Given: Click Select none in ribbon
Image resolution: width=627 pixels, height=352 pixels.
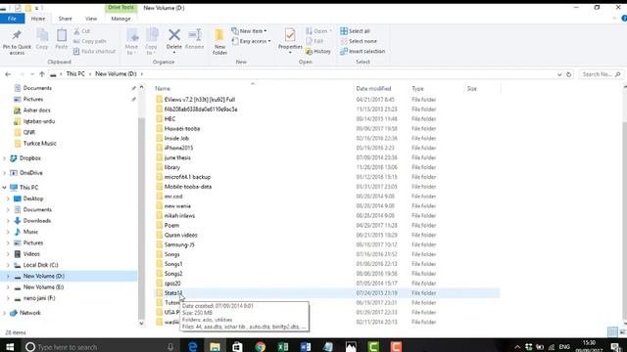Looking at the screenshot, I should coord(359,41).
